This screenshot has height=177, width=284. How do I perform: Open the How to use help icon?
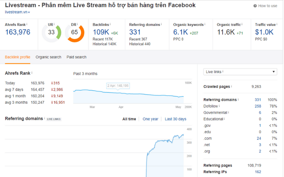tap(255, 6)
